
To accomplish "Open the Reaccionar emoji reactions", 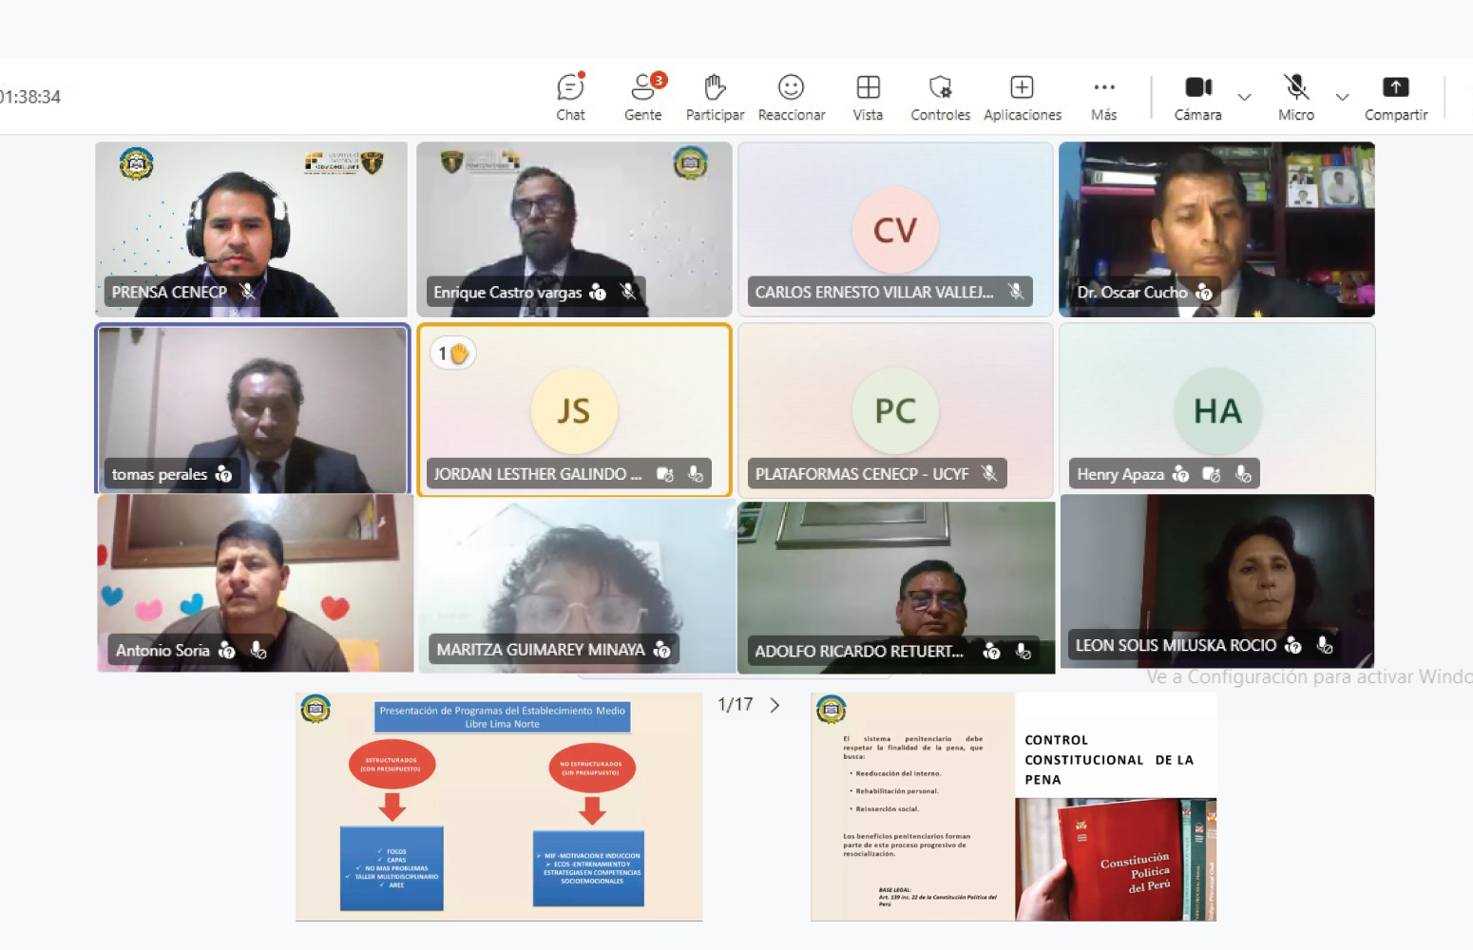I will tap(791, 97).
